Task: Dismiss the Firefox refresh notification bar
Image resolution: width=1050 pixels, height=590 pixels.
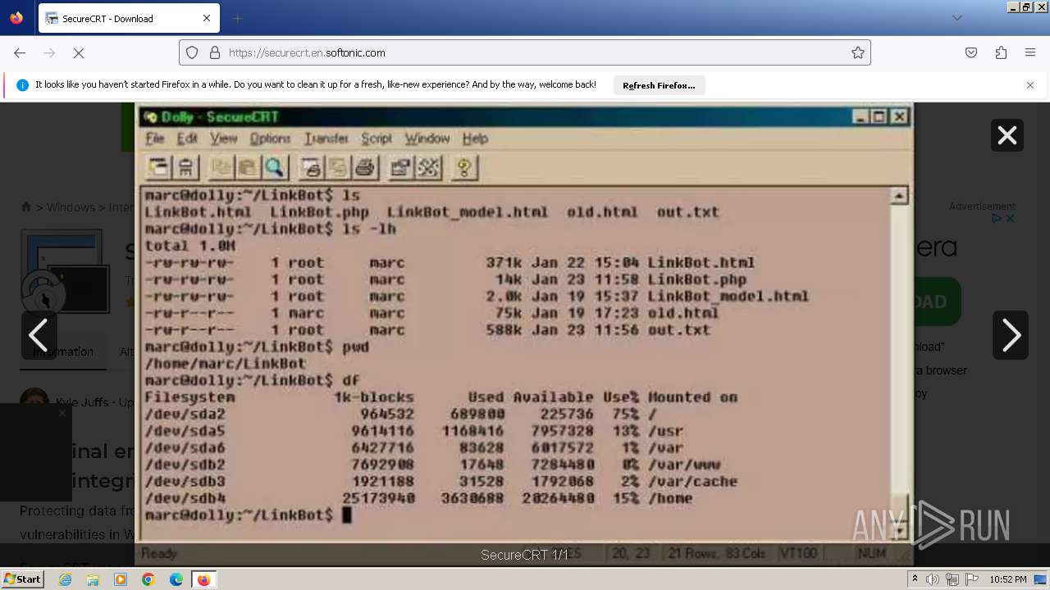Action: coord(1030,85)
